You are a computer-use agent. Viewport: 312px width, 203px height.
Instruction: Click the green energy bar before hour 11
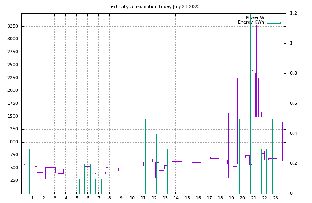[x=143, y=156]
